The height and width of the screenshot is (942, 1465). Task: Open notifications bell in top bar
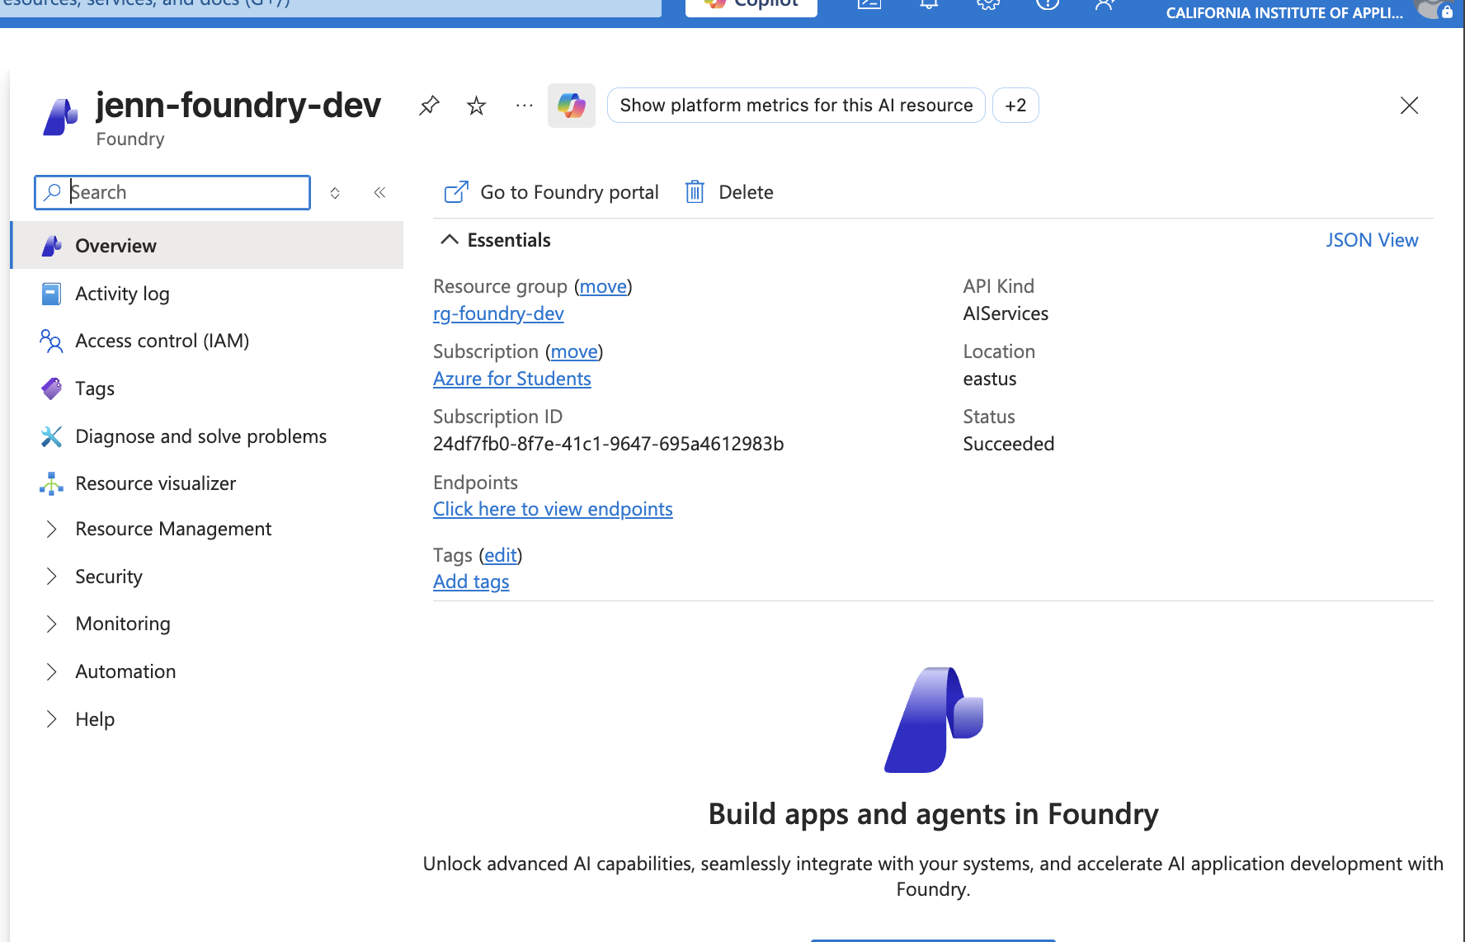pyautogui.click(x=929, y=4)
